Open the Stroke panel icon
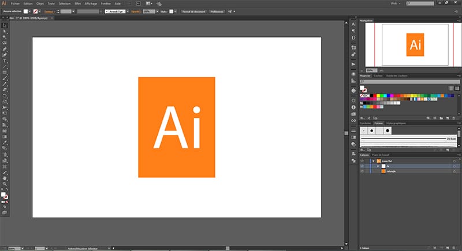This screenshot has height=251, width=462. (x=353, y=130)
